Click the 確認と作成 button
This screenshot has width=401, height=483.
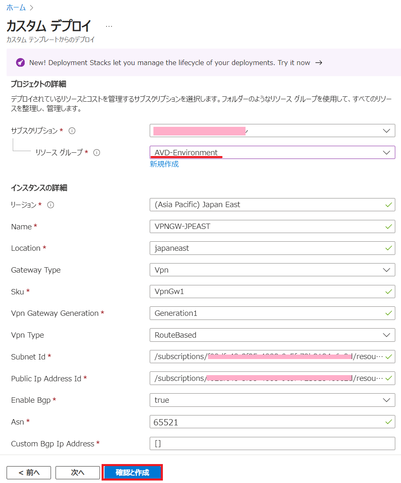point(132,473)
